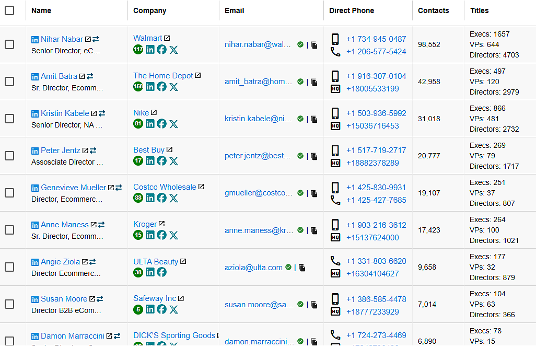The width and height of the screenshot is (536, 348).
Task: Select the checkbox for Angie Ziola's row
Action: click(x=9, y=267)
